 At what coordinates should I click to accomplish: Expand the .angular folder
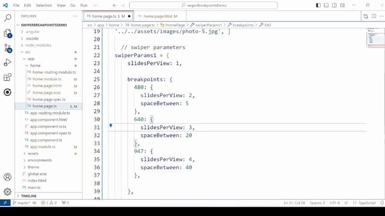click(32, 32)
